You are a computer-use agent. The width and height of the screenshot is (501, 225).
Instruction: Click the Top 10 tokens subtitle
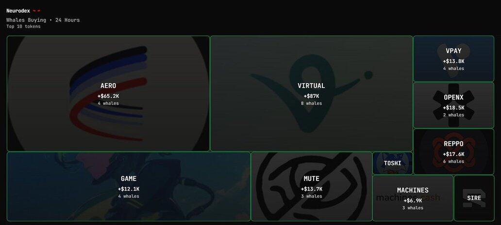click(23, 27)
